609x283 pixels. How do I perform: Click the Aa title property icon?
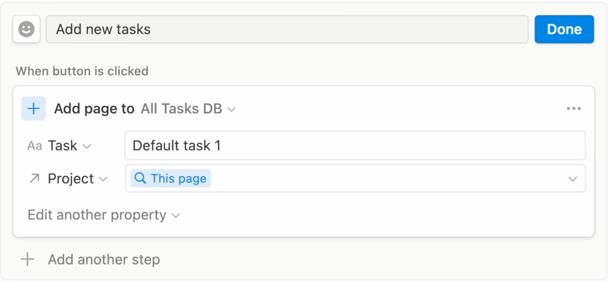click(35, 146)
